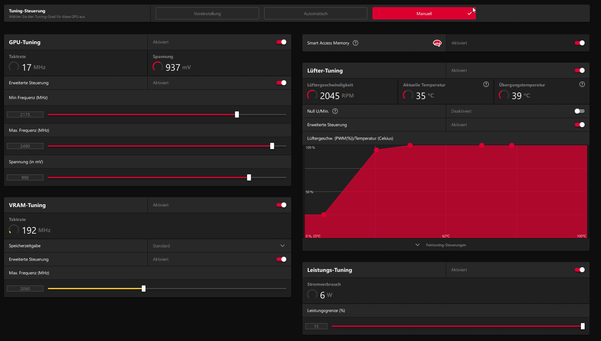
Task: Select fourth fan curve point at 100%
Action: [x=482, y=145]
